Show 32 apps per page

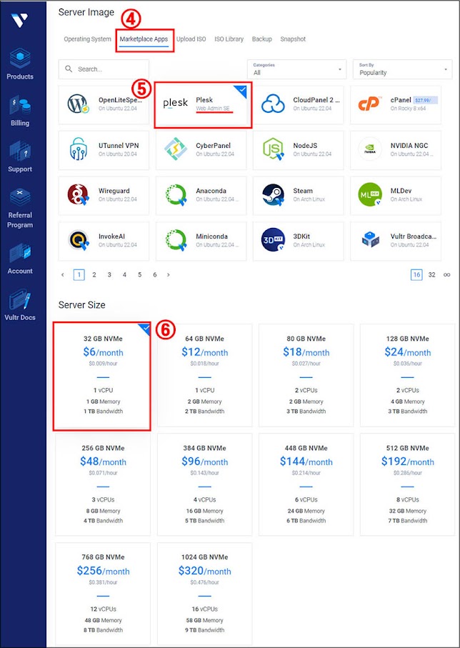[432, 275]
